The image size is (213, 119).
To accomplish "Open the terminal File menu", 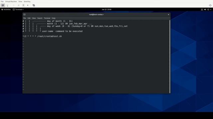I will click(x=25, y=18).
